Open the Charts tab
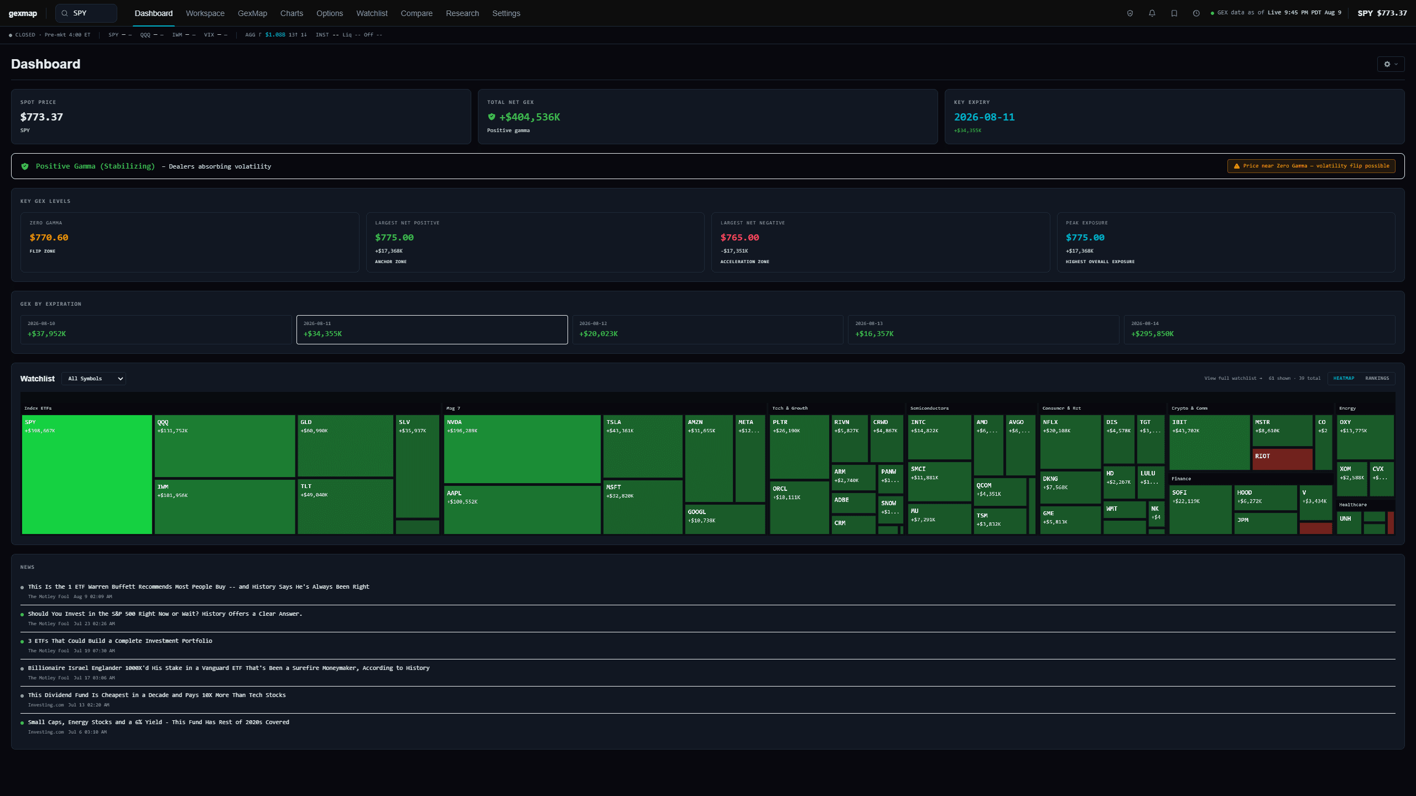Screen dimensions: 1416x796 291,13
